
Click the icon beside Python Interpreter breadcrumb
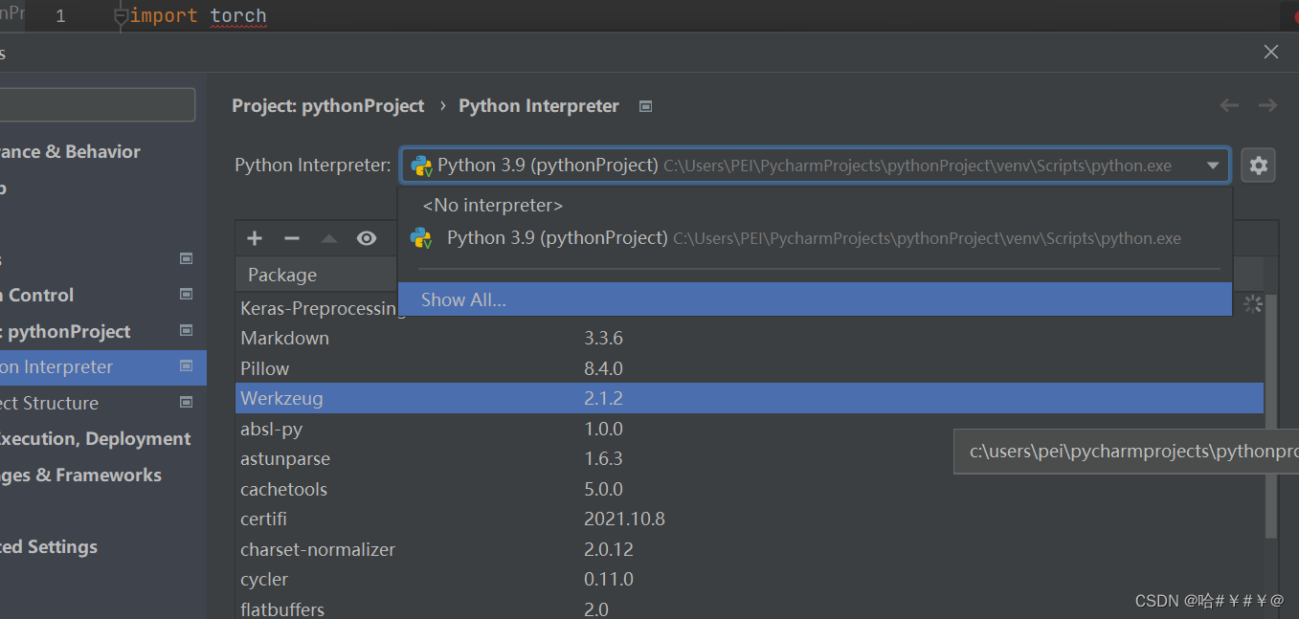(646, 106)
